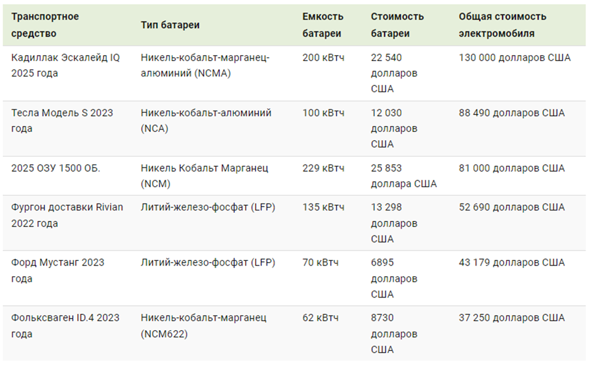Select the '70 кВтч' capacity cell
Image resolution: width=595 pixels, height=365 pixels.
[320, 262]
